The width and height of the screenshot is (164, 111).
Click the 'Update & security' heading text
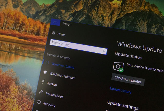pos(59,57)
